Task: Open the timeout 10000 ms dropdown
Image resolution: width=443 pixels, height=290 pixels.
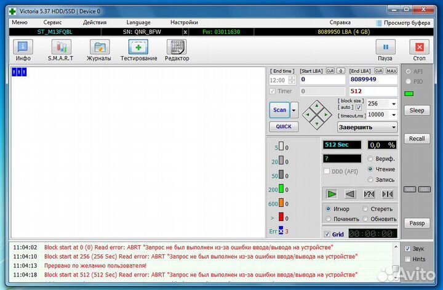Action: tap(394, 115)
